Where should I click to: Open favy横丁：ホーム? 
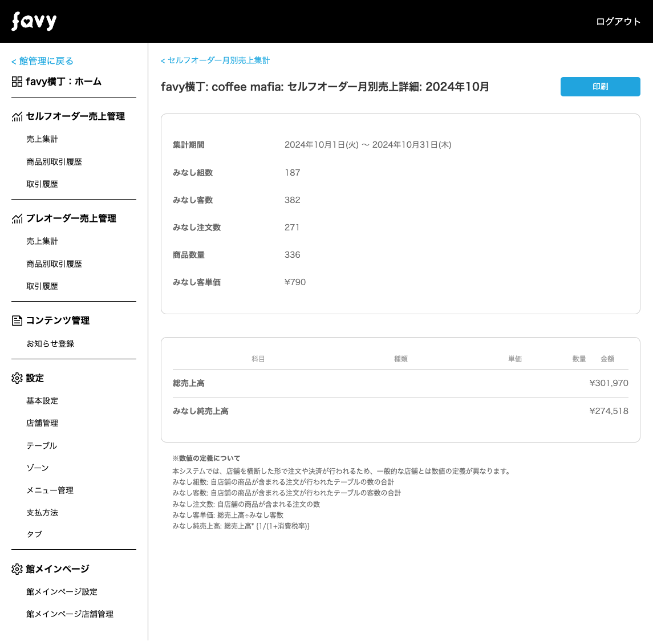pos(63,82)
